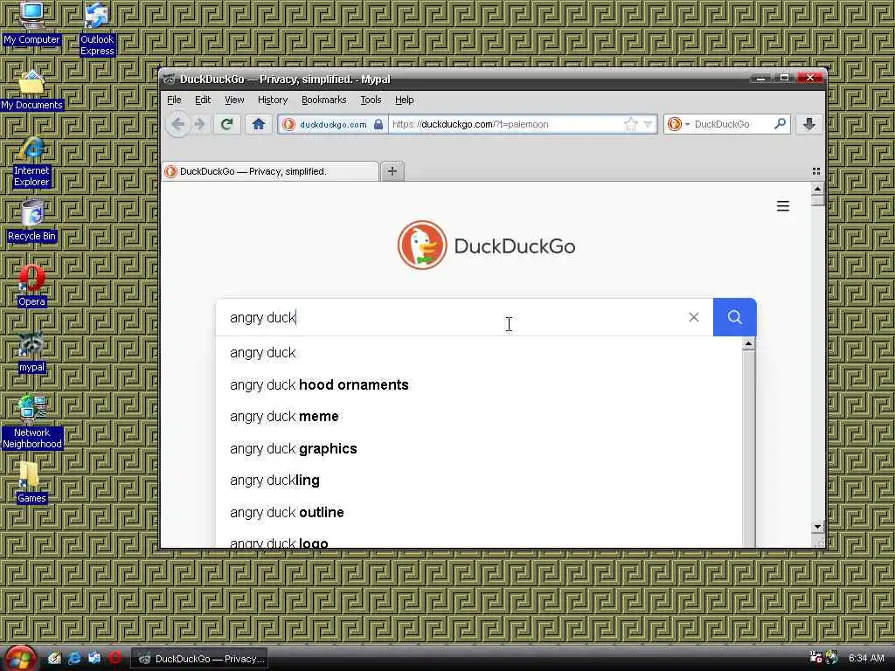Image resolution: width=895 pixels, height=671 pixels.
Task: Choose suggestion 'angry duck graphics'
Action: (480, 448)
